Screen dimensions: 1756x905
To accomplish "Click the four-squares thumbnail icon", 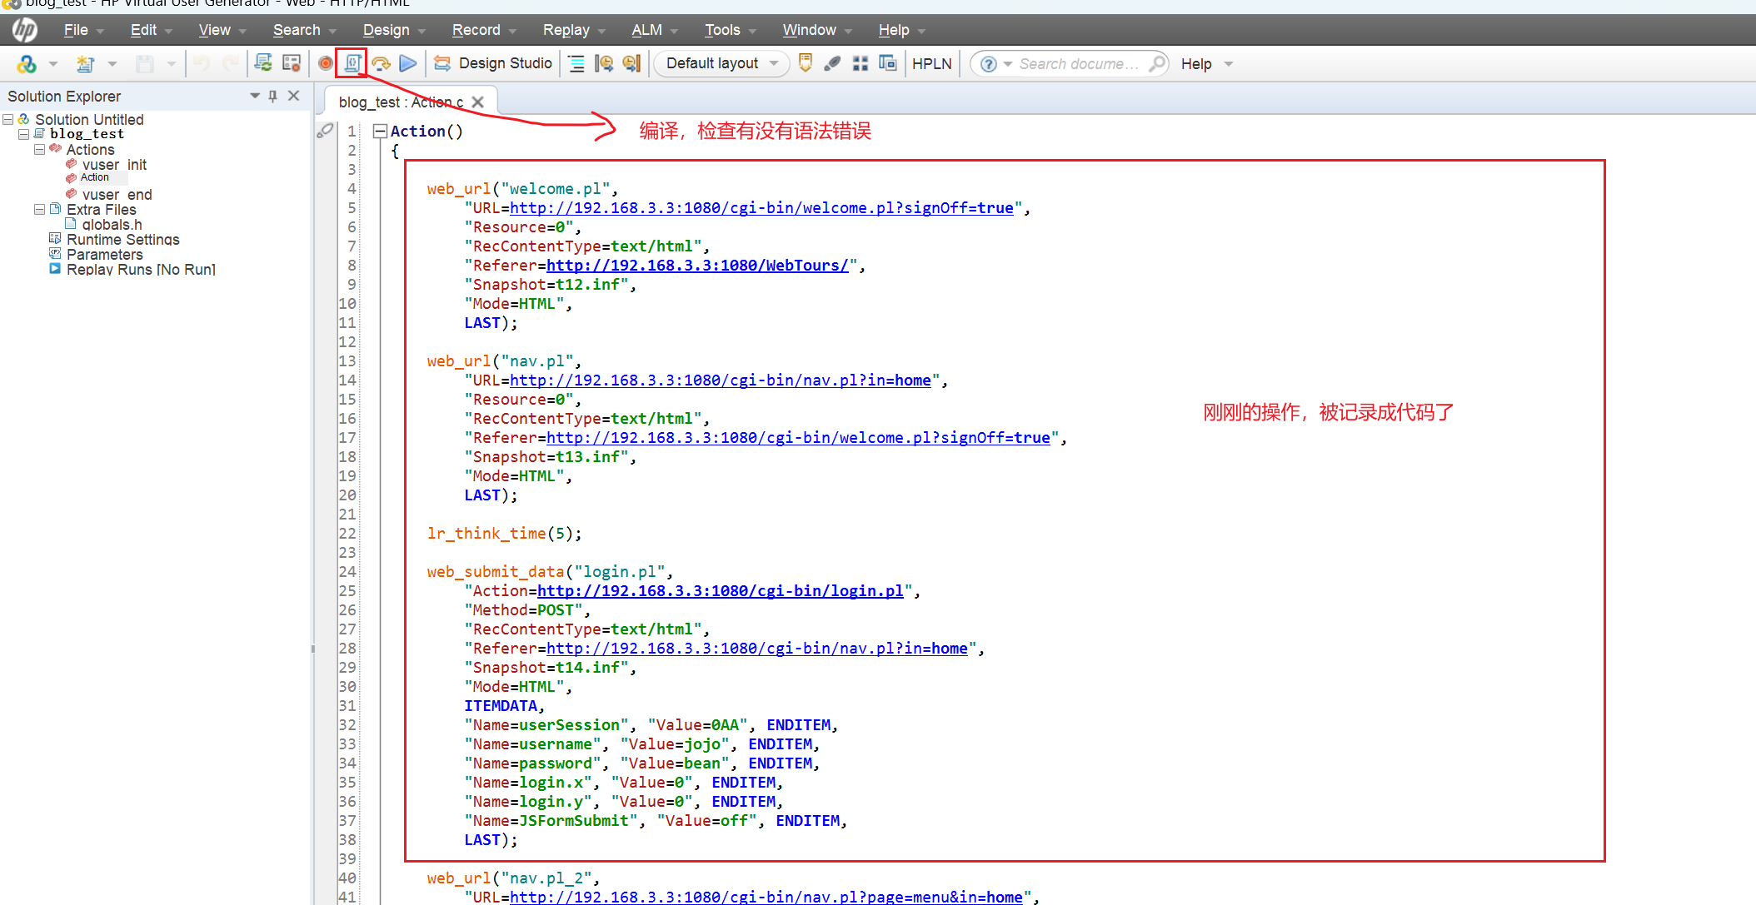I will 861,63.
